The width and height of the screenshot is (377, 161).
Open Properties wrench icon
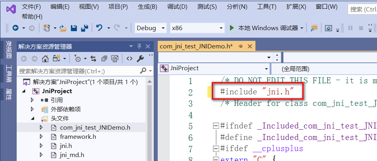click(140, 58)
